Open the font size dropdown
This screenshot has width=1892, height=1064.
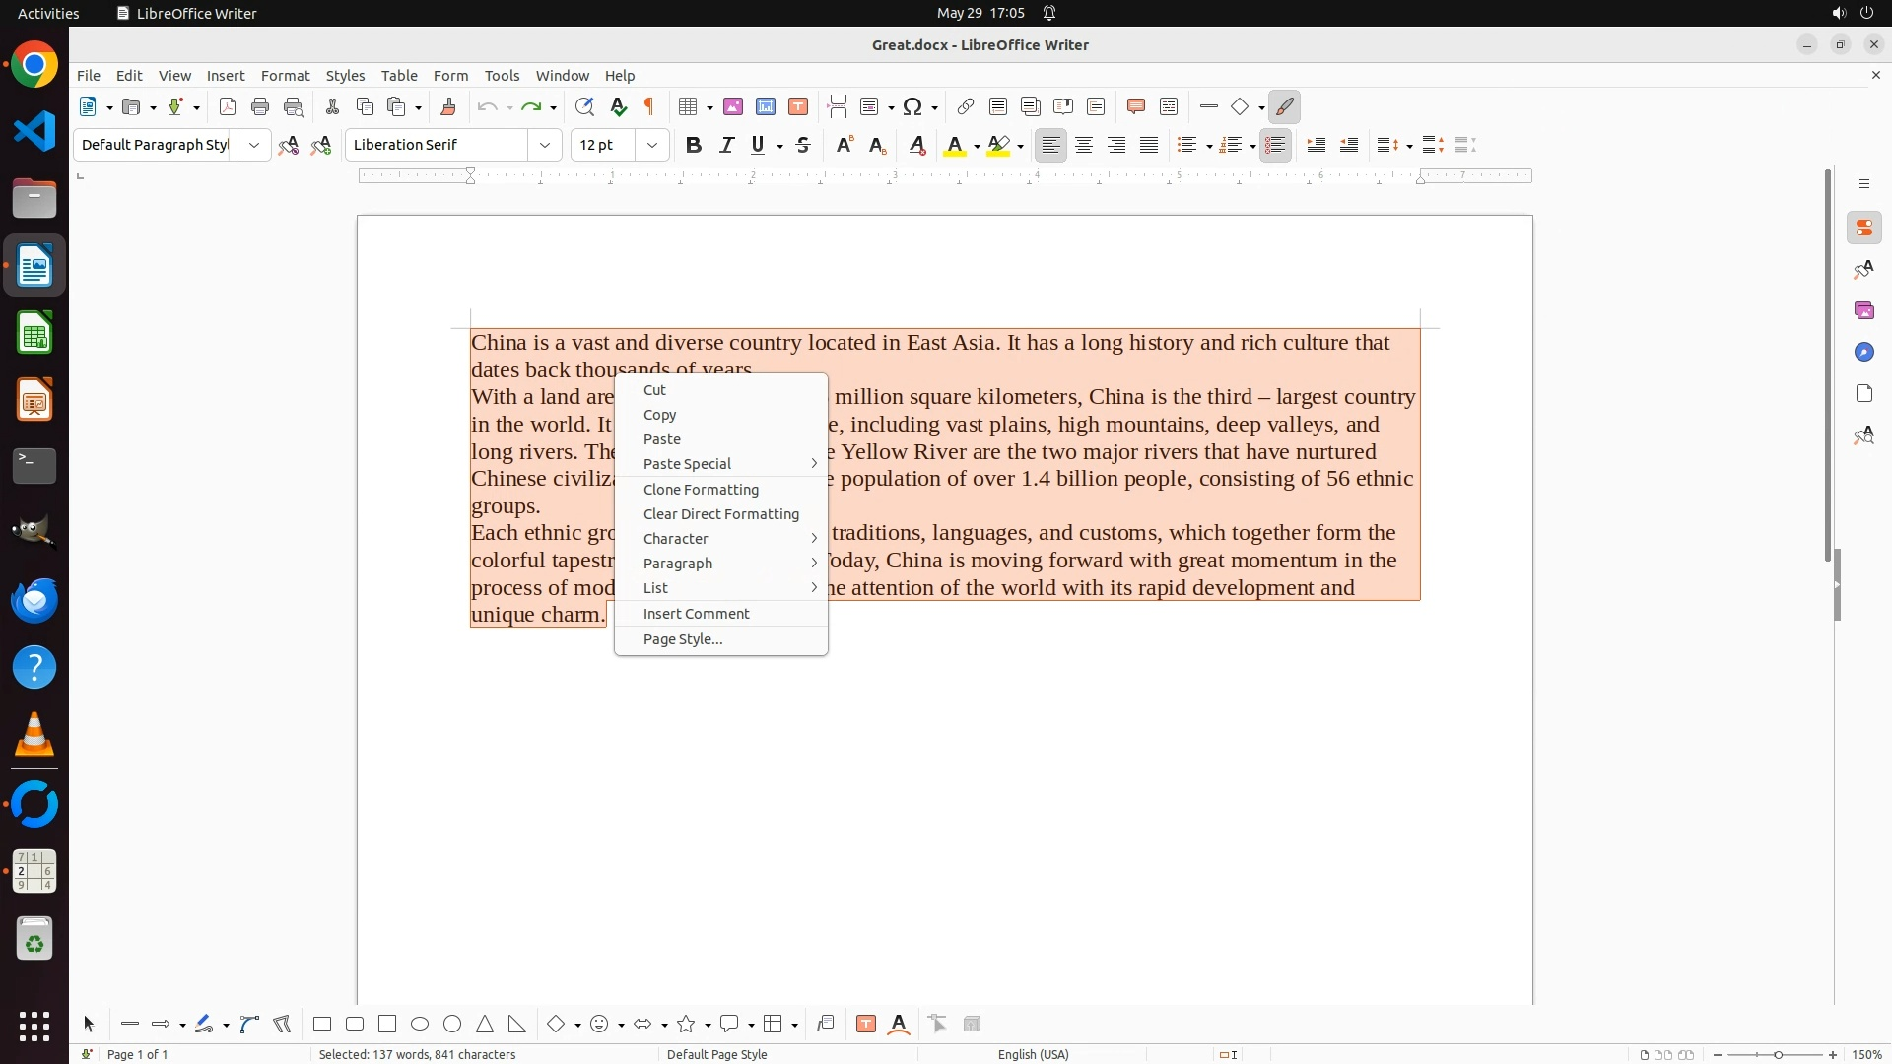point(652,146)
